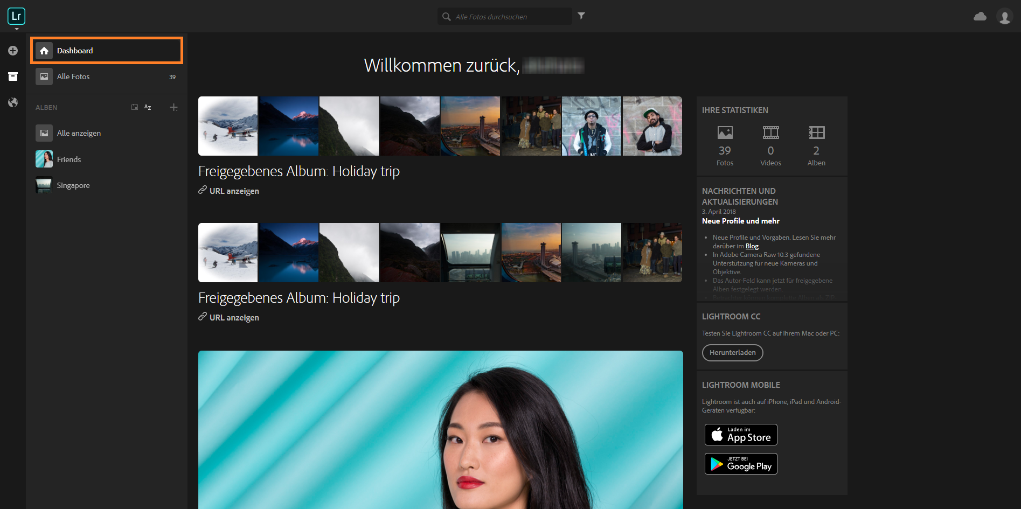Image resolution: width=1021 pixels, height=509 pixels.
Task: Click the Laden im App Store badge
Action: point(741,435)
